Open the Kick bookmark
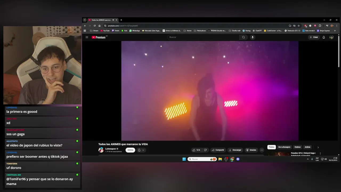The image size is (341, 192). point(124,31)
